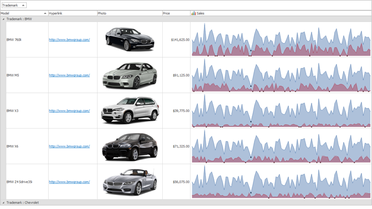Click the Trademark group panel sort arrow

point(23,5)
